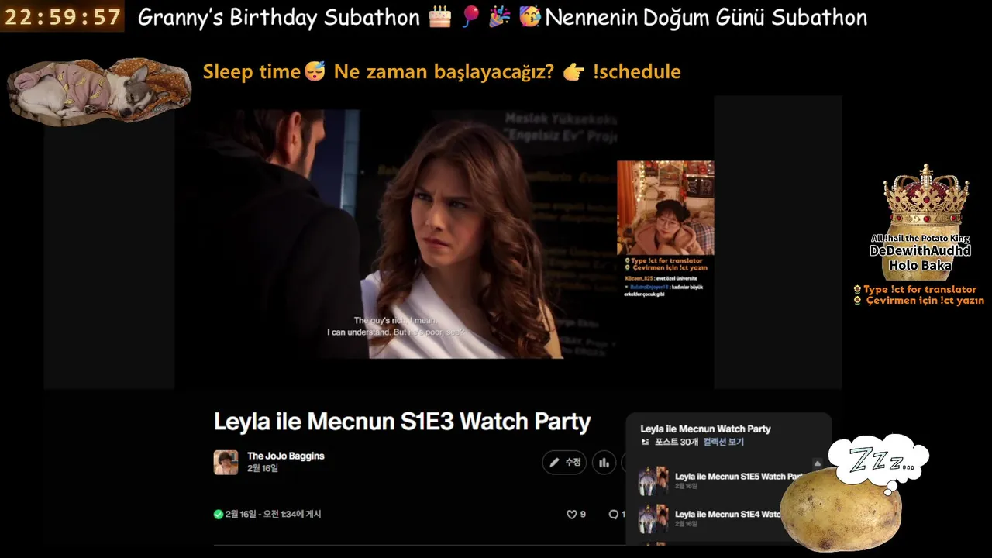Click the 22:59:57 subathon timer
This screenshot has width=992, height=558.
point(63,17)
